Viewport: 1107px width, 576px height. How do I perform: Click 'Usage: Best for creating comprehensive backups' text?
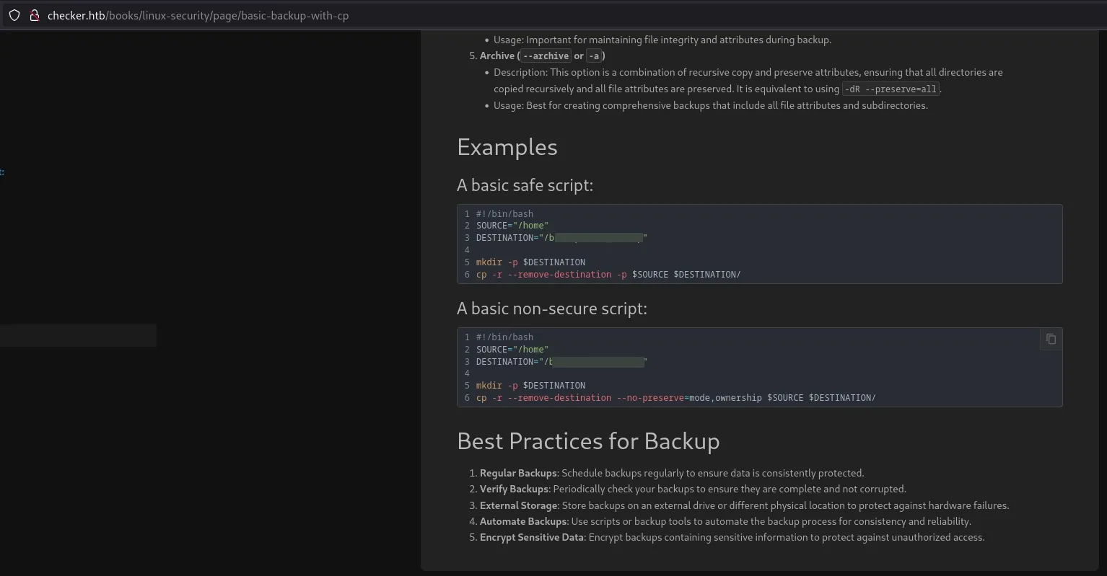pos(711,105)
